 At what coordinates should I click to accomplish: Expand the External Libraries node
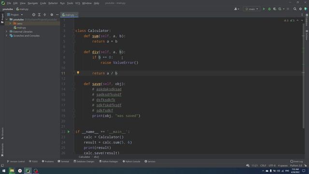click(7, 31)
